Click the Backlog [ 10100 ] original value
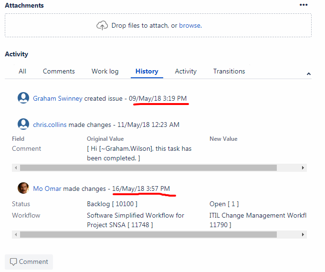This screenshot has height=272, width=325. (112, 204)
